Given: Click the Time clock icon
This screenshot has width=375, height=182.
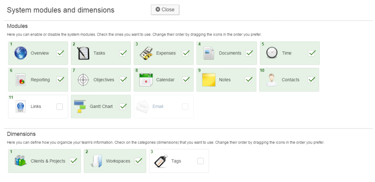Looking at the screenshot, I should [272, 53].
